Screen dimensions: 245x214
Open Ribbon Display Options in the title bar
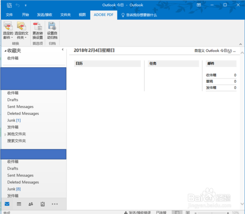(199, 5)
